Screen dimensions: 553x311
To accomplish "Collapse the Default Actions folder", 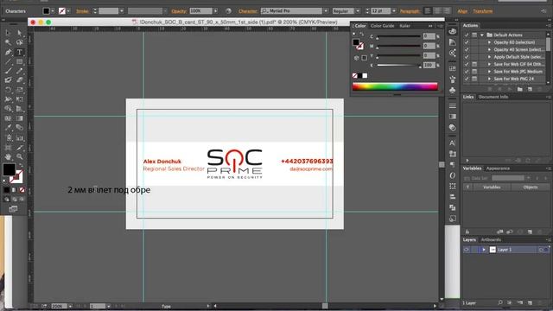I will pyautogui.click(x=482, y=35).
